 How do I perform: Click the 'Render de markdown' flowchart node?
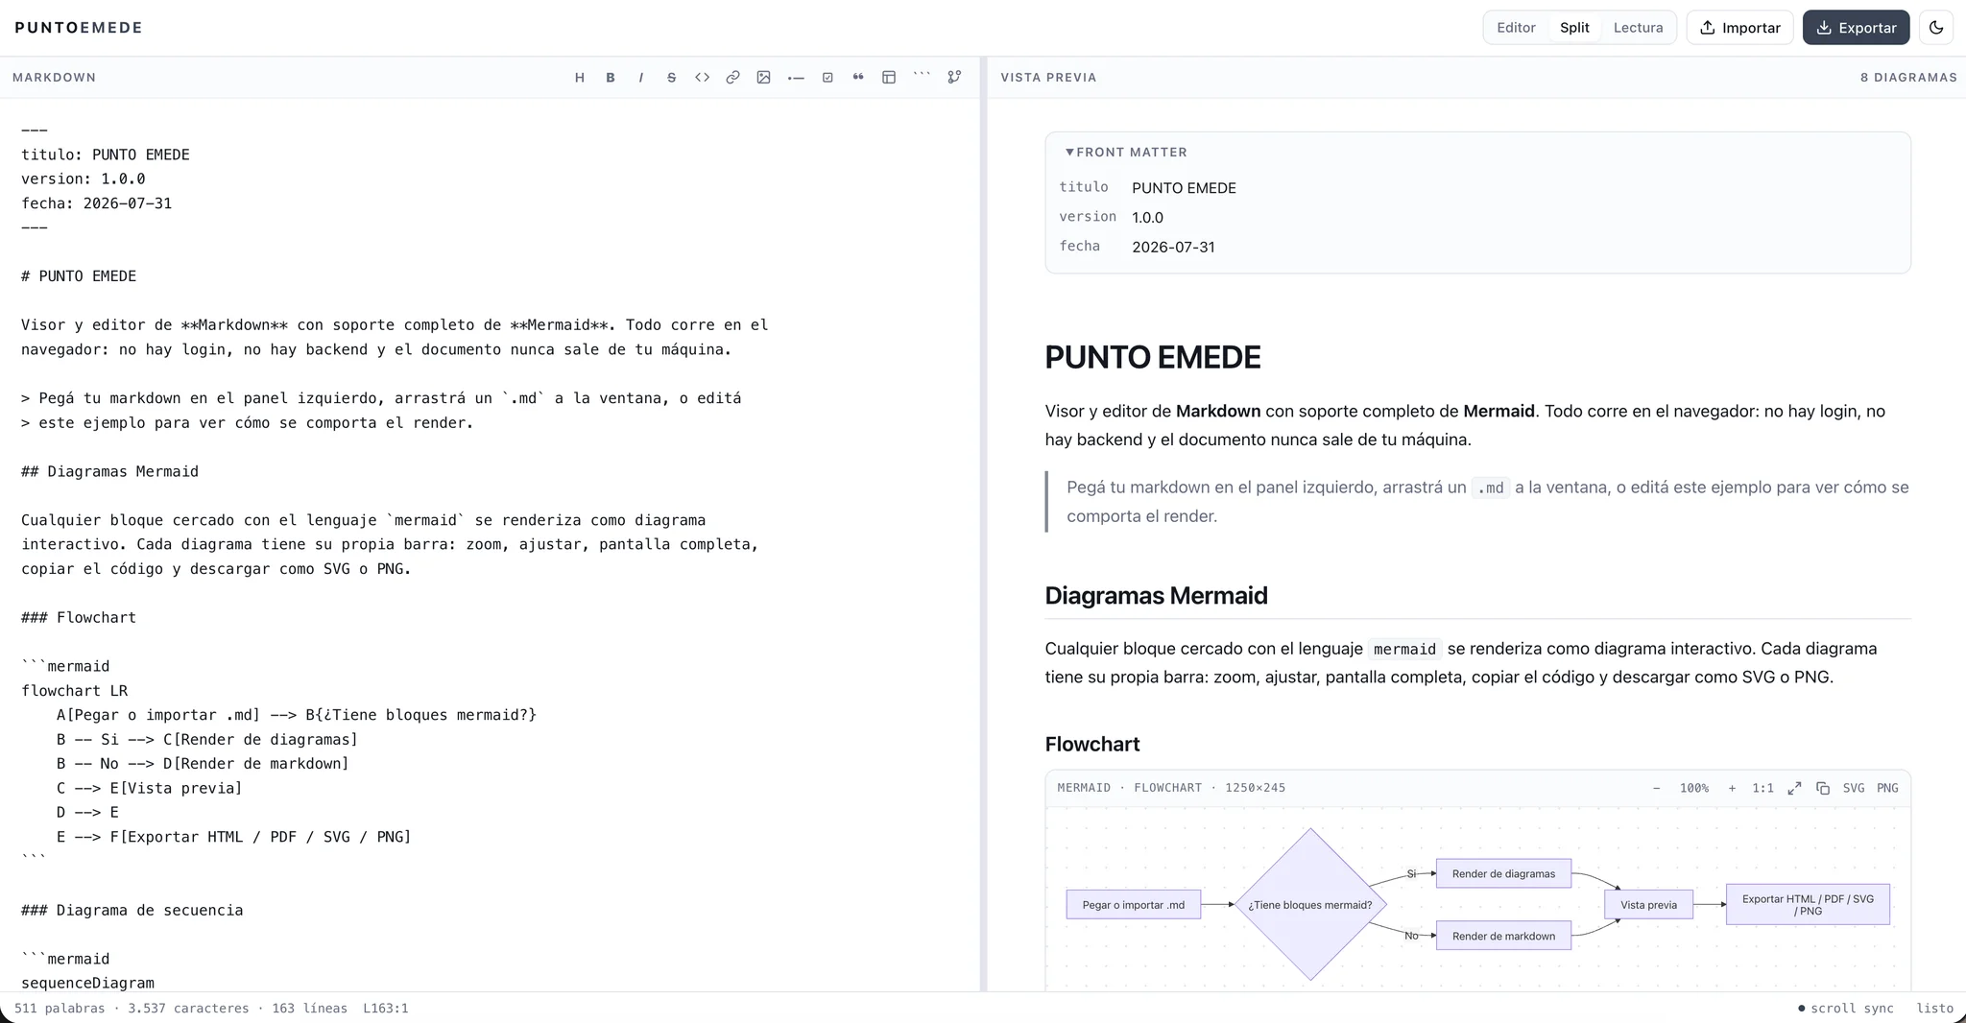tap(1503, 936)
